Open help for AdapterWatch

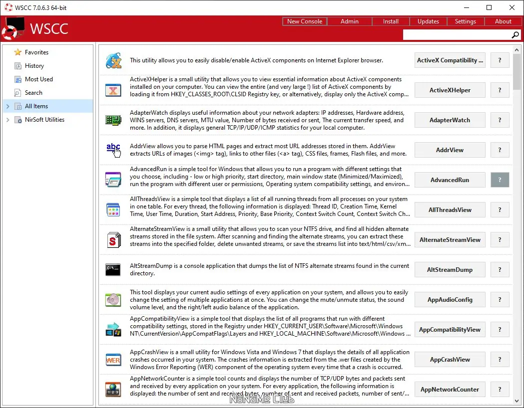pos(500,120)
